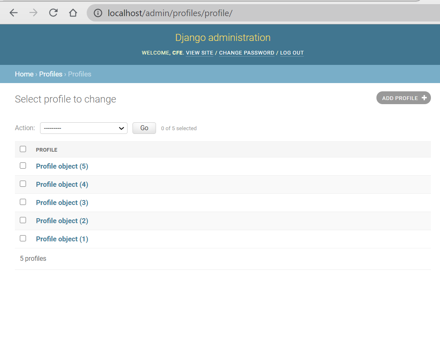Open Profile object (5)

pyautogui.click(x=62, y=166)
